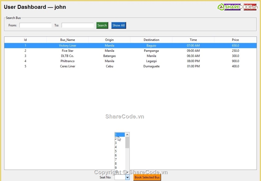The width and height of the screenshot is (261, 181).
Task: Click the green recycle emblem in the logo
Action: (x=221, y=7)
